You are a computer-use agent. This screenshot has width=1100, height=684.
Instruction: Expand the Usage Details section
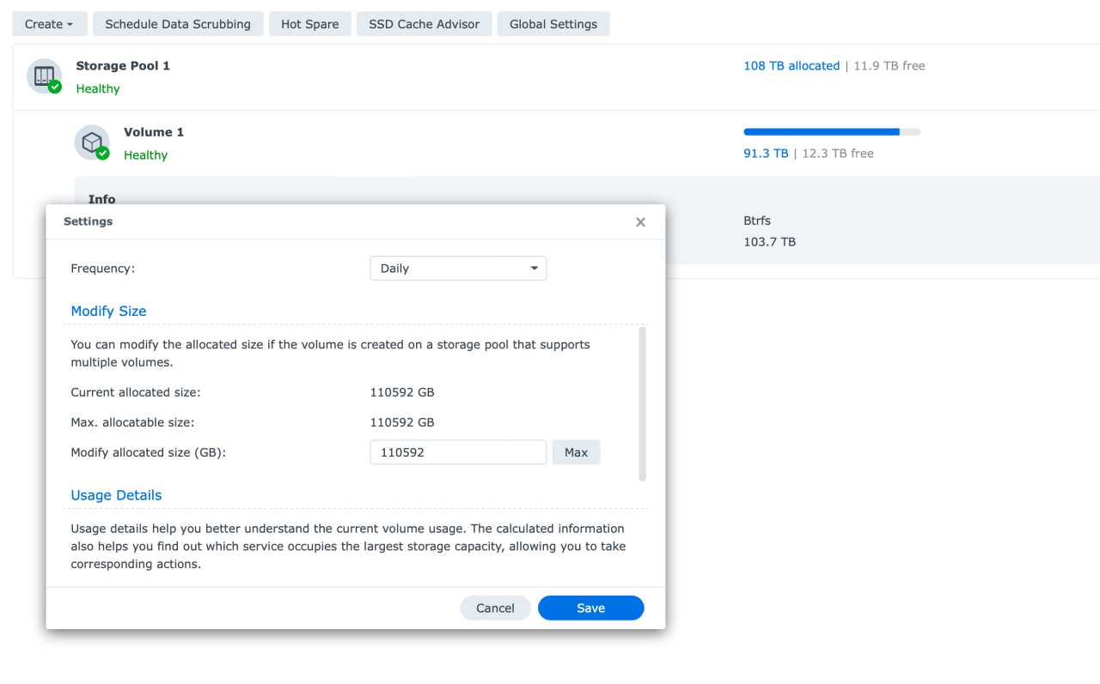pos(116,495)
